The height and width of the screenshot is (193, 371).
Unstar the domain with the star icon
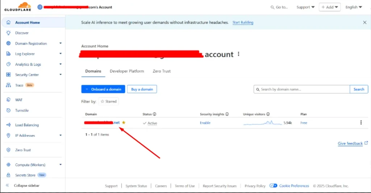tap(124, 123)
